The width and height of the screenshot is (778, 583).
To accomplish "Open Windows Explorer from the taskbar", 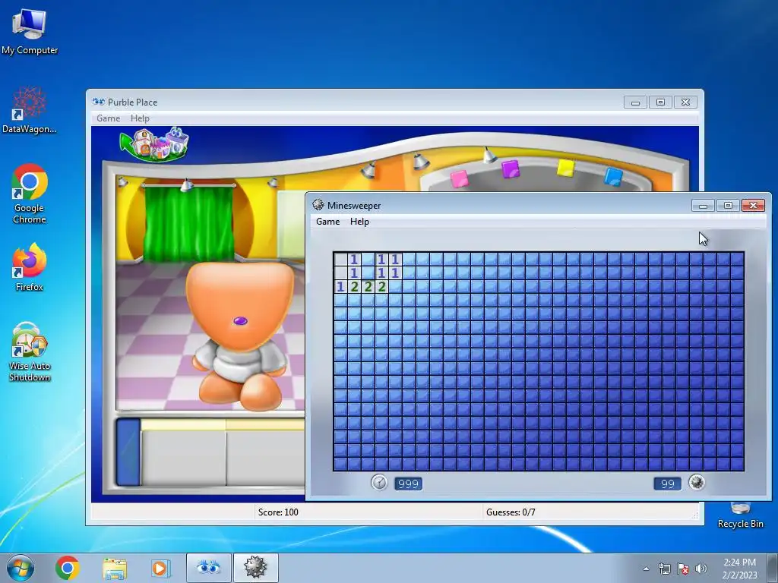I will [115, 568].
